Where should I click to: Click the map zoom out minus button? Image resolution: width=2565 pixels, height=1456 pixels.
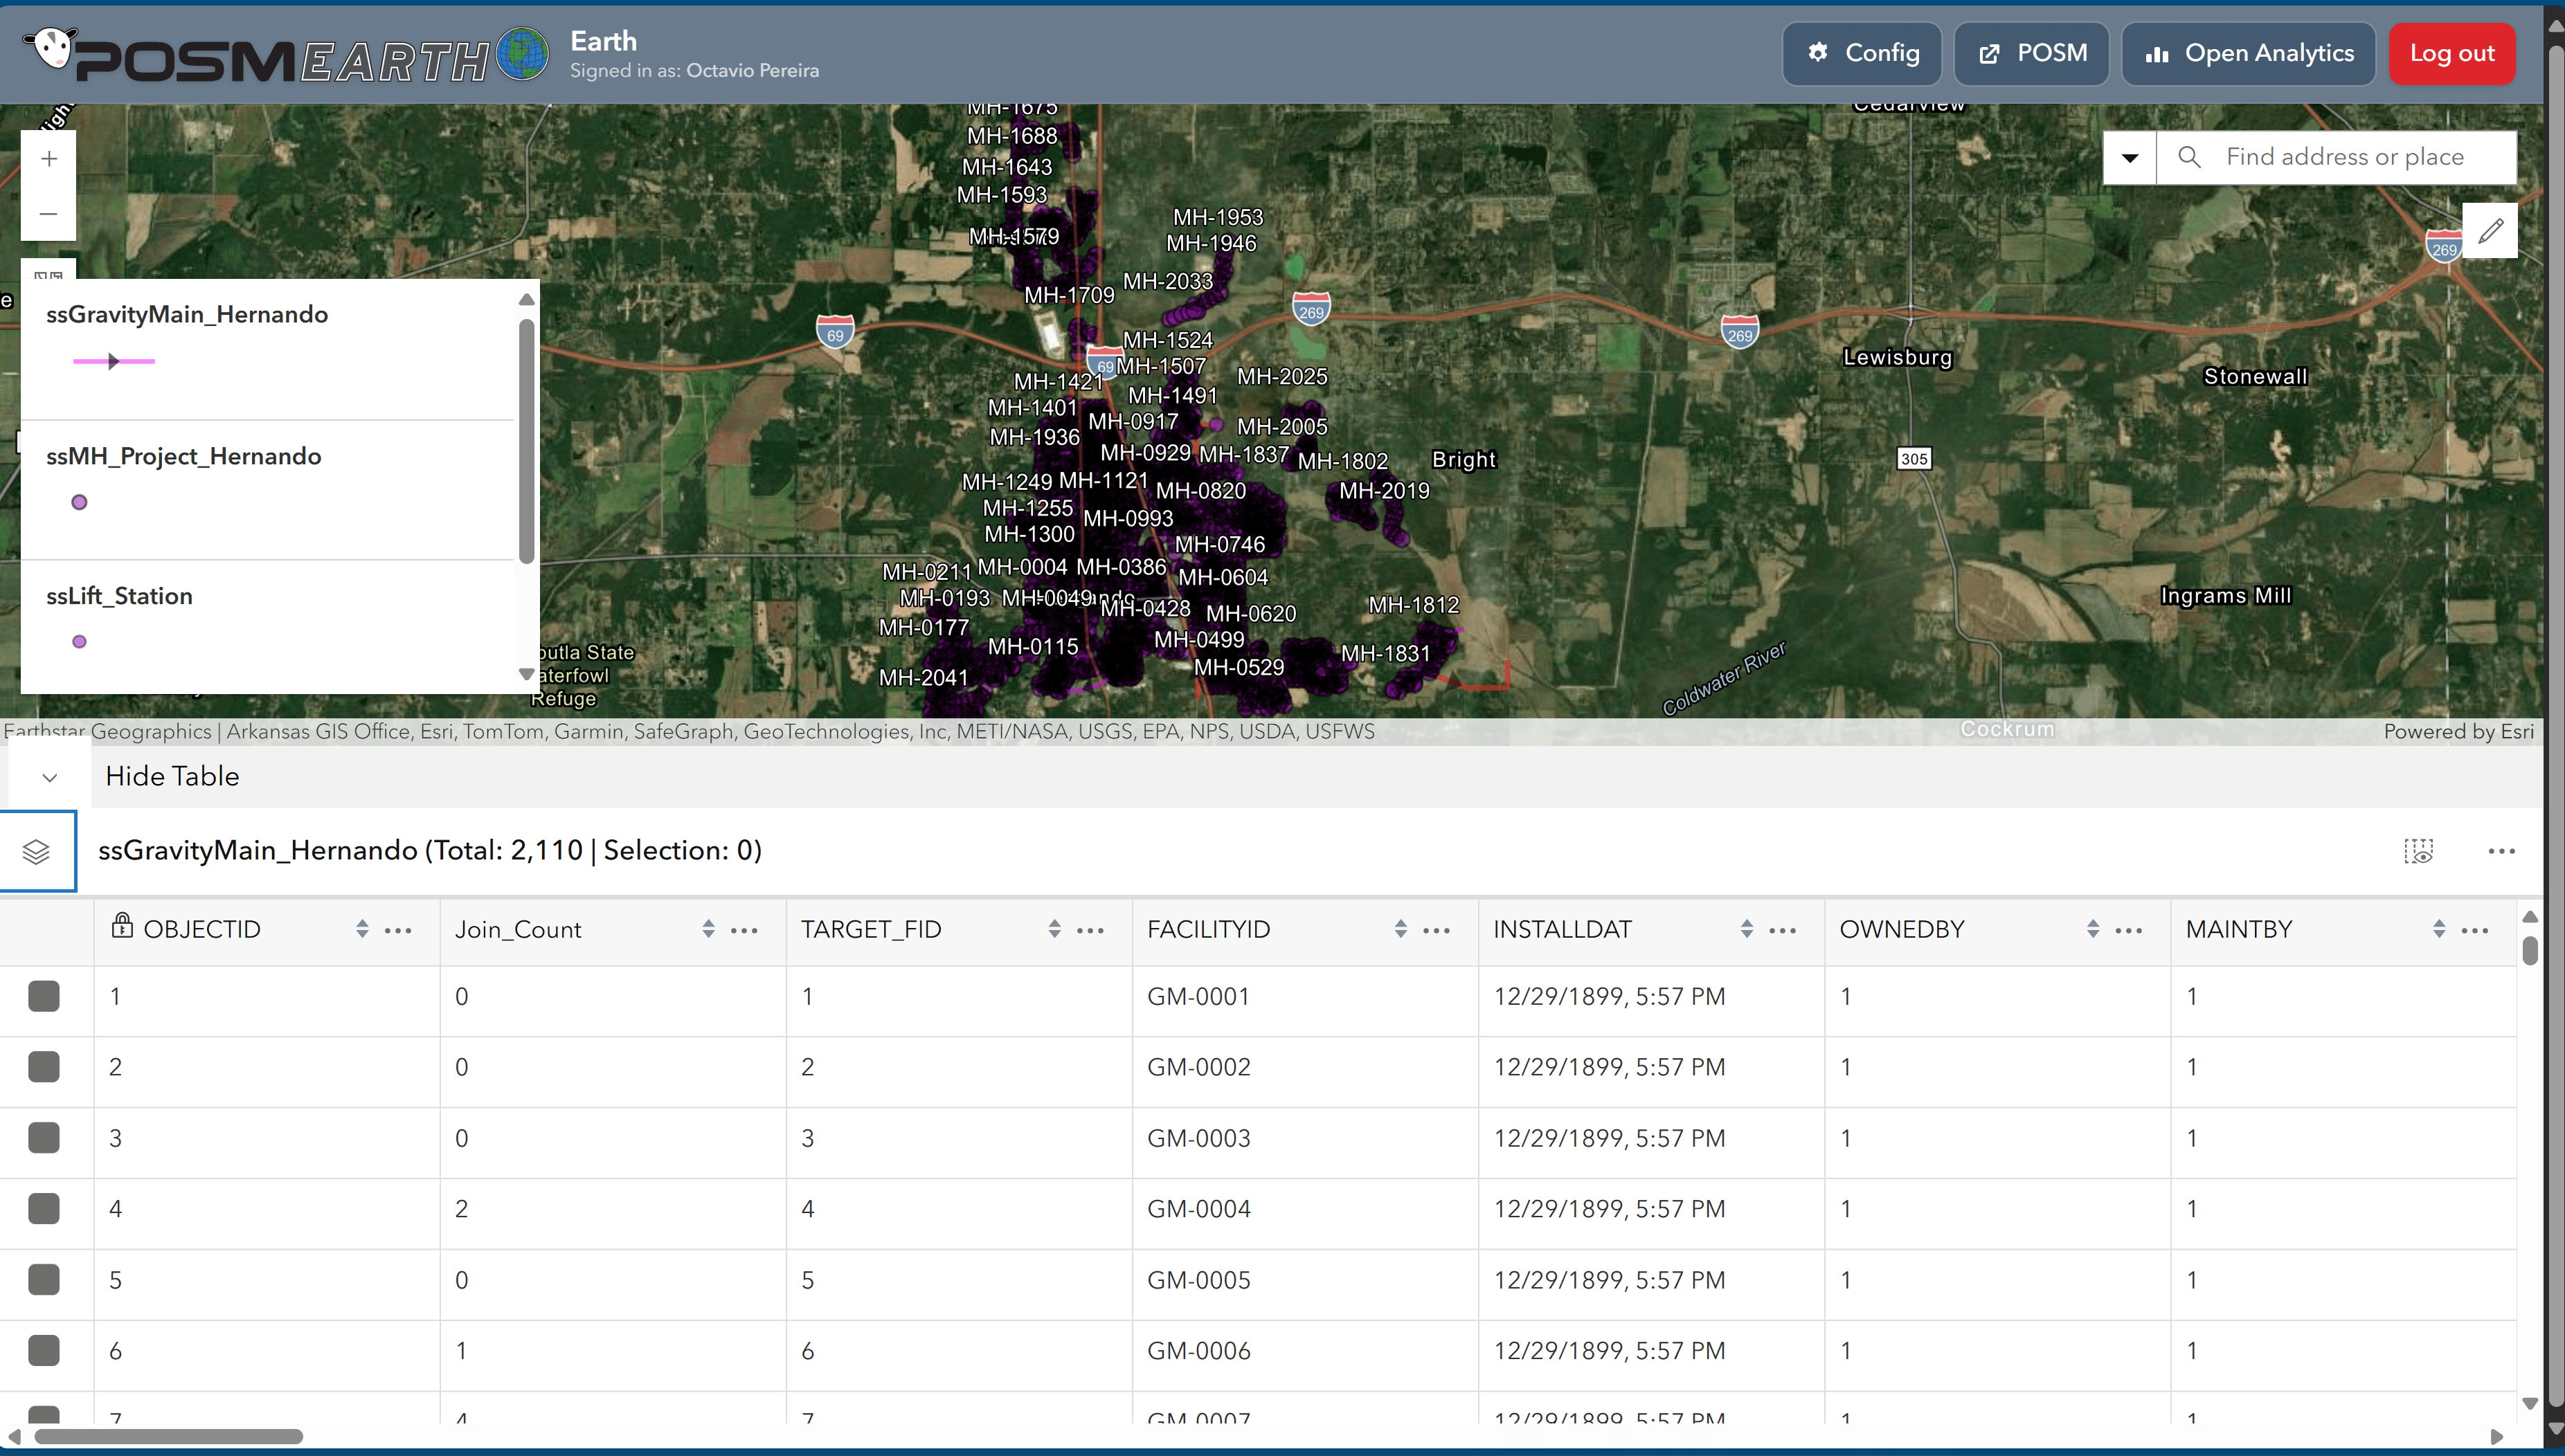coord(48,214)
